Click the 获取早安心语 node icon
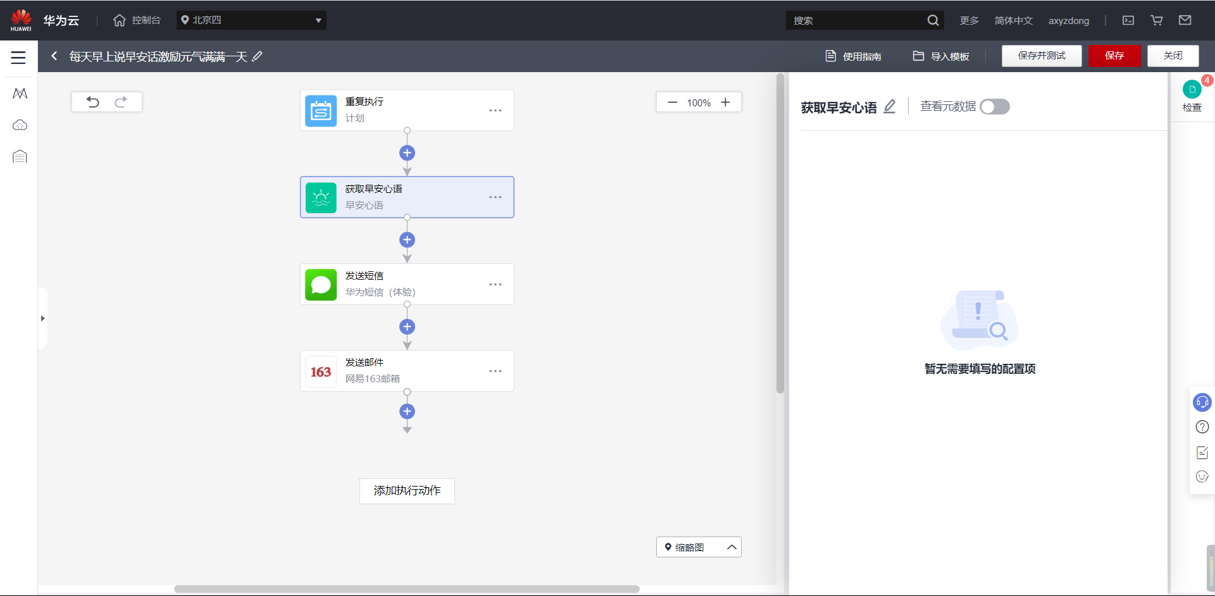 tap(321, 197)
